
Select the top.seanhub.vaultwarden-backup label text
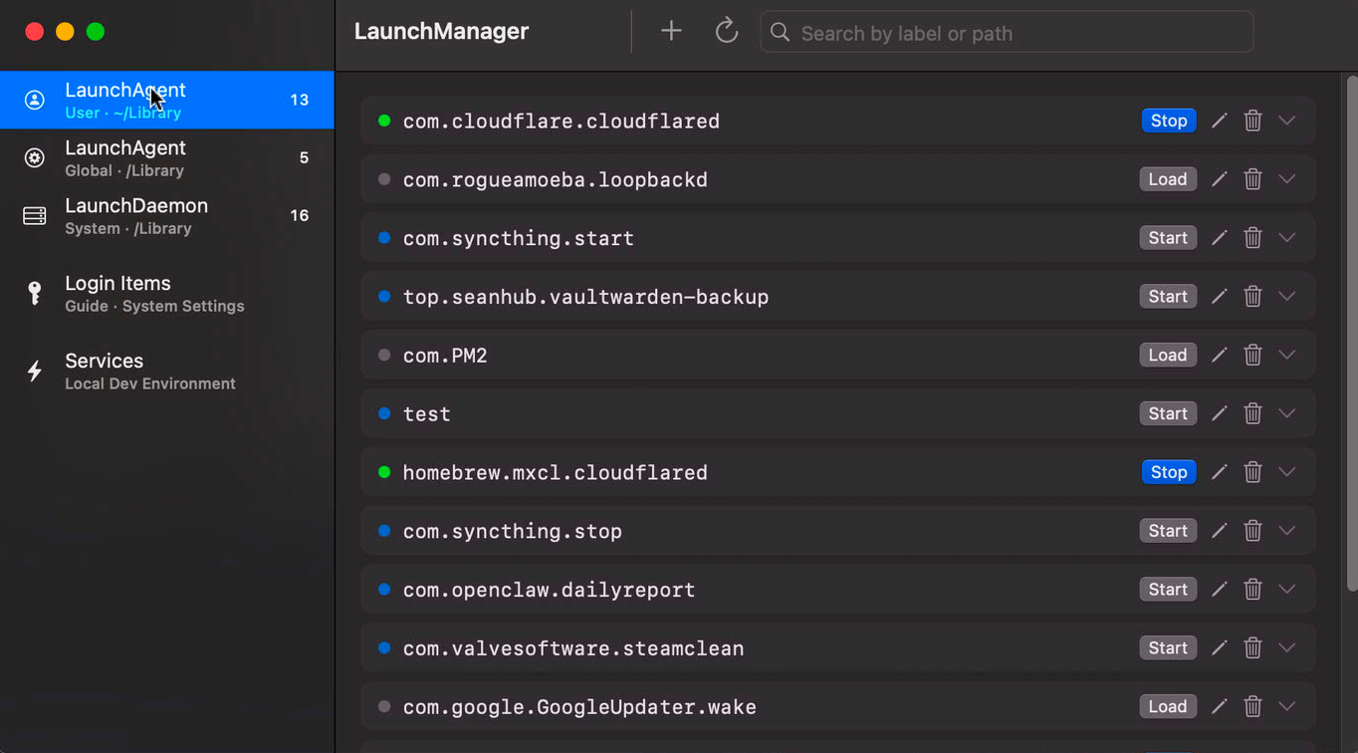coord(585,297)
